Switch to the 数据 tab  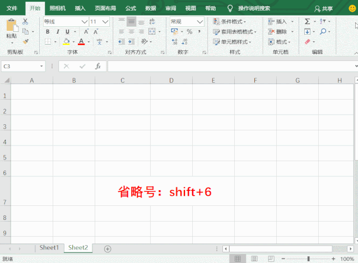pyautogui.click(x=151, y=8)
